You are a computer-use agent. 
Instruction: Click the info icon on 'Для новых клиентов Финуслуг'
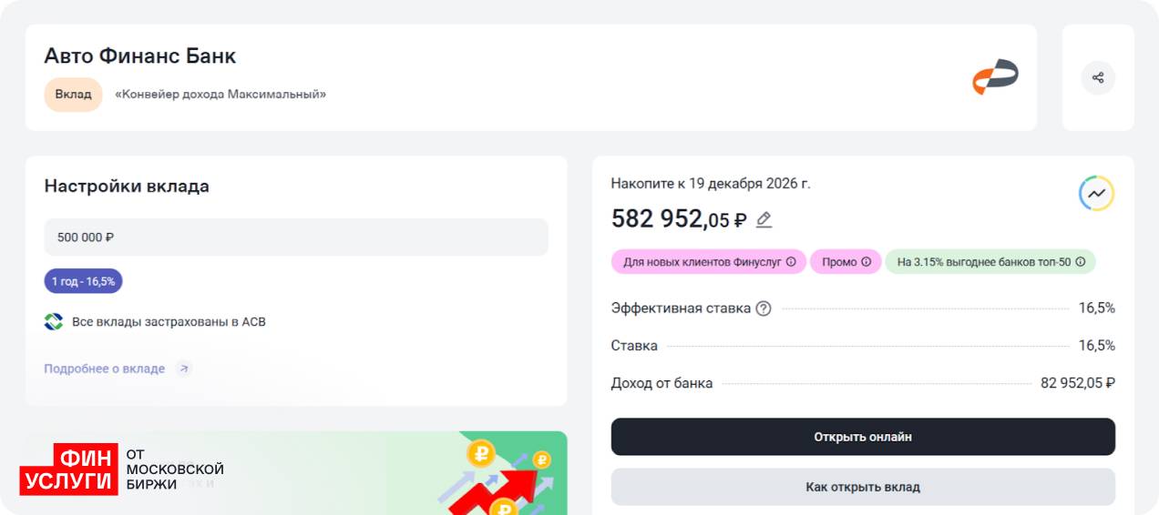click(791, 262)
